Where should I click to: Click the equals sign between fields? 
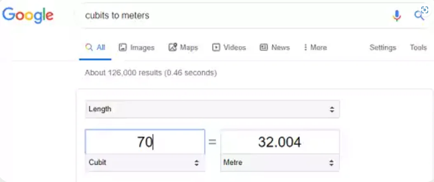pyautogui.click(x=212, y=142)
